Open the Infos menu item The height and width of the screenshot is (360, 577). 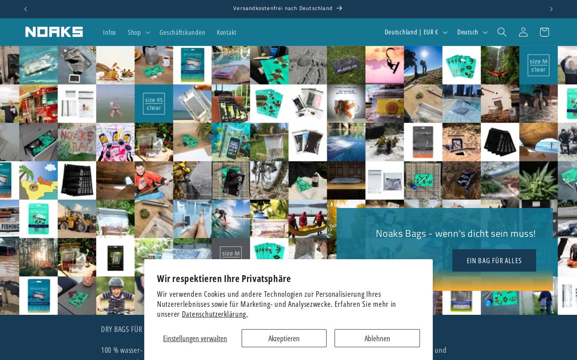[x=109, y=32]
